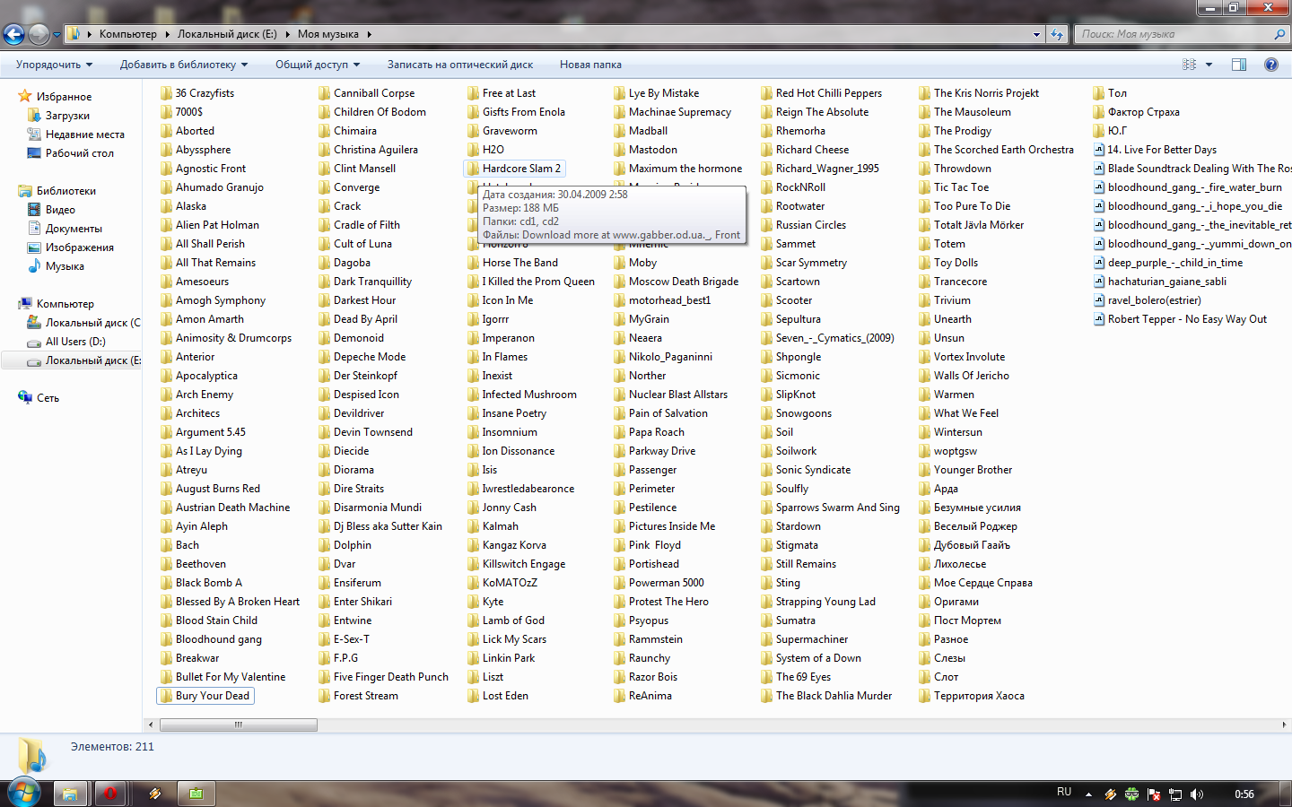The image size is (1292, 807).
Task: Click the Музыка library note icon
Action: [x=34, y=265]
